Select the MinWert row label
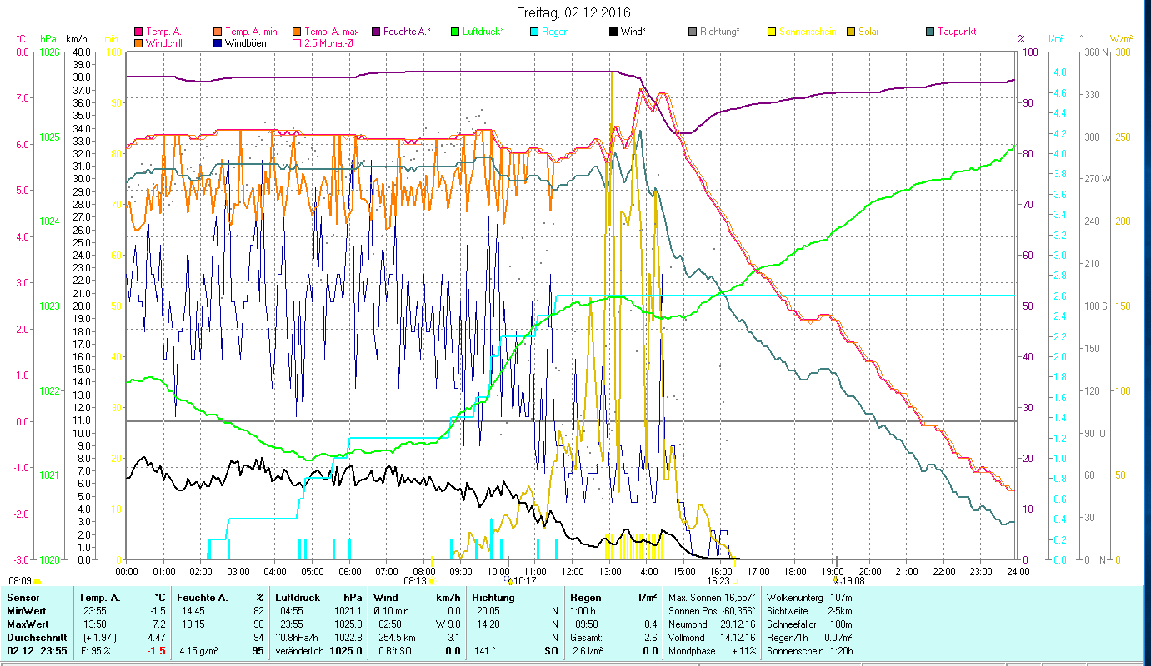 pos(26,611)
